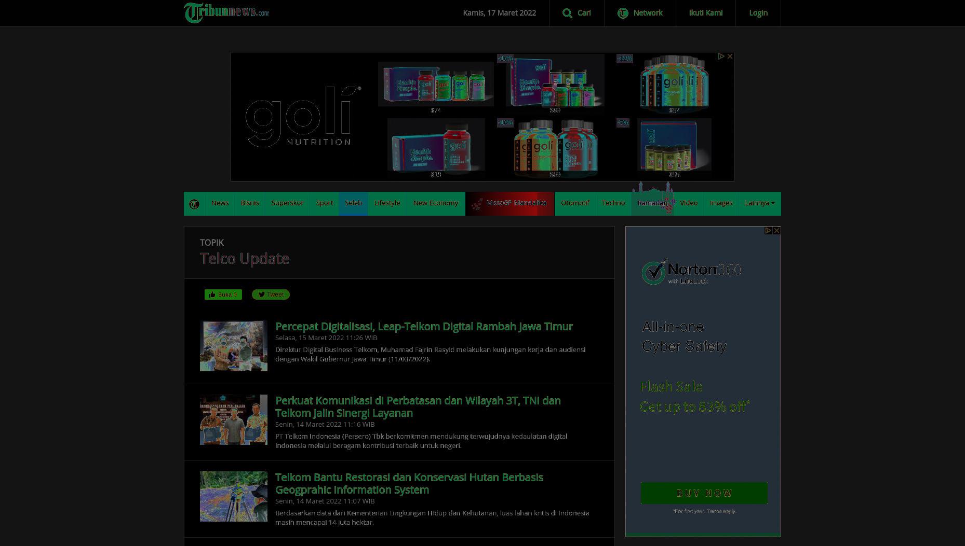Screen dimensions: 965x546
Task: Click the TOPIK label
Action: click(212, 243)
